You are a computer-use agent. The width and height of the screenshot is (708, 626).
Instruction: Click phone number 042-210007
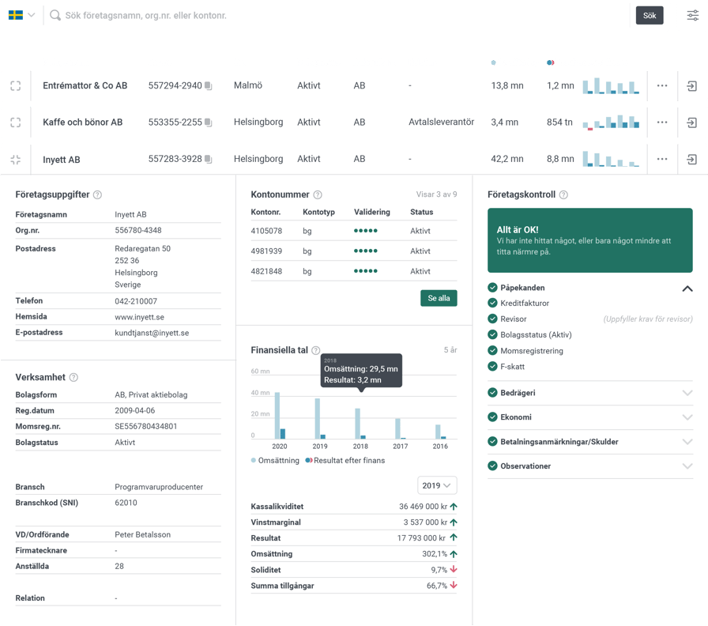pos(136,301)
